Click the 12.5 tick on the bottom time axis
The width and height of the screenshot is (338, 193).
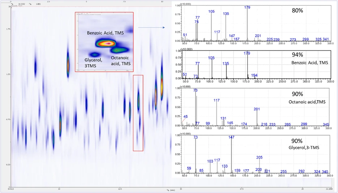[120, 189]
